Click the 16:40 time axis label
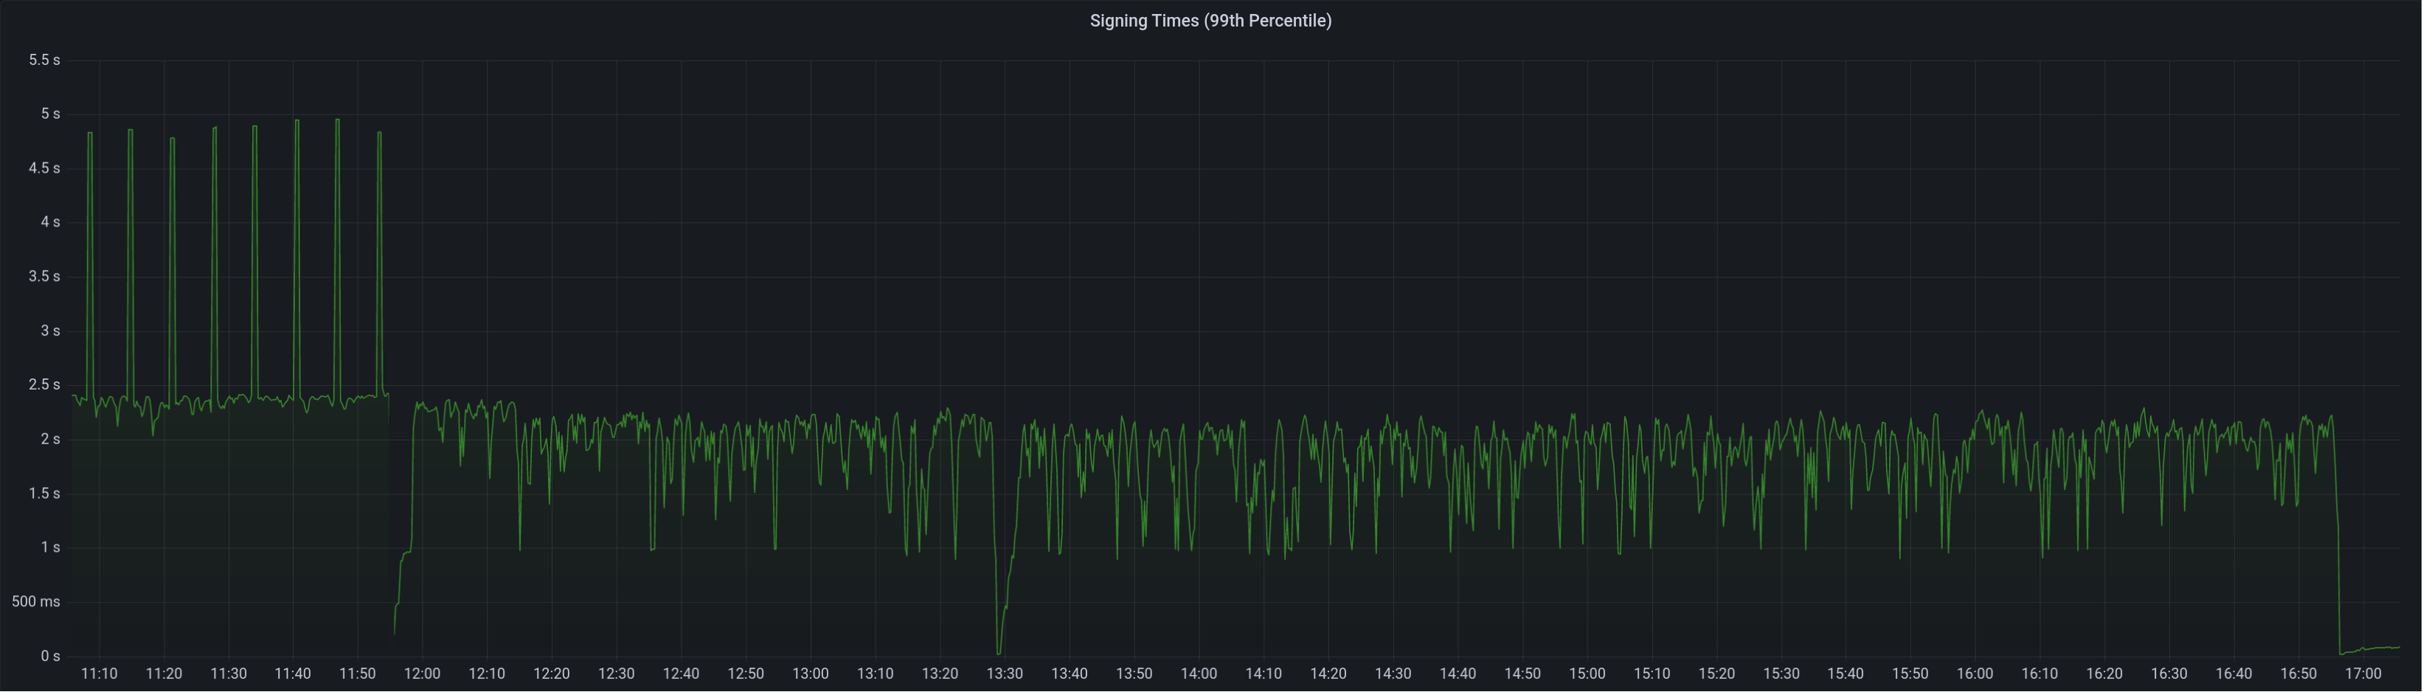 (x=2234, y=674)
